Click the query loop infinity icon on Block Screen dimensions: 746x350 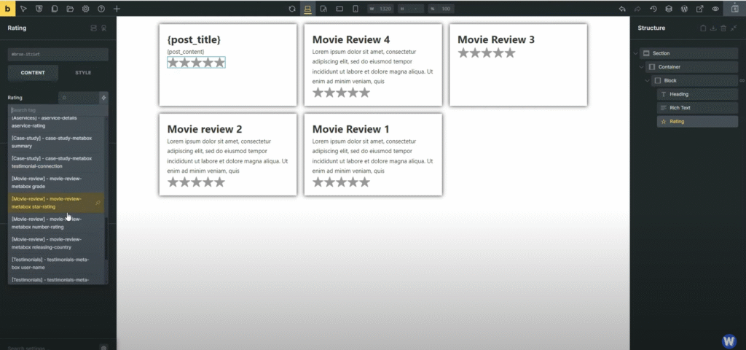click(x=742, y=80)
